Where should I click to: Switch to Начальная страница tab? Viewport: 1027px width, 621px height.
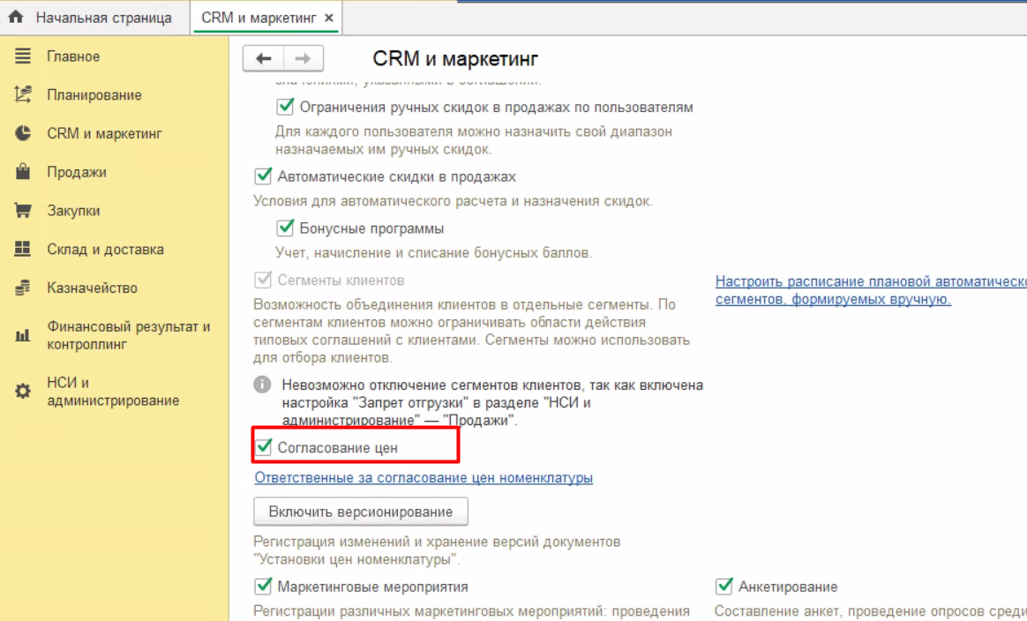point(92,18)
